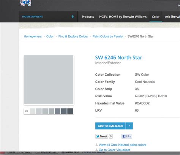
Task: Open Paint Colors by Family breadcrumb
Action: (107, 36)
